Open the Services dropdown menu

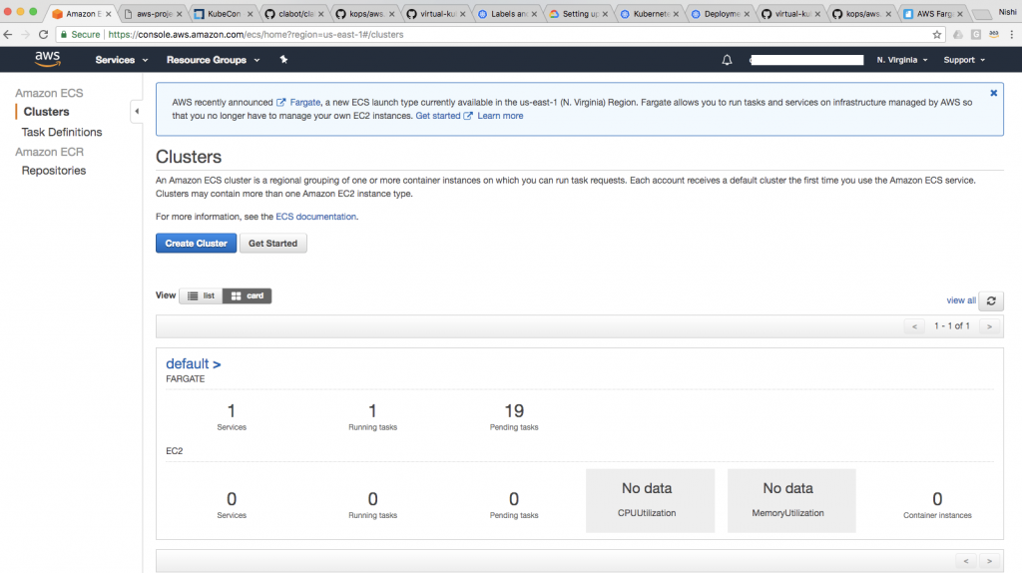[121, 60]
